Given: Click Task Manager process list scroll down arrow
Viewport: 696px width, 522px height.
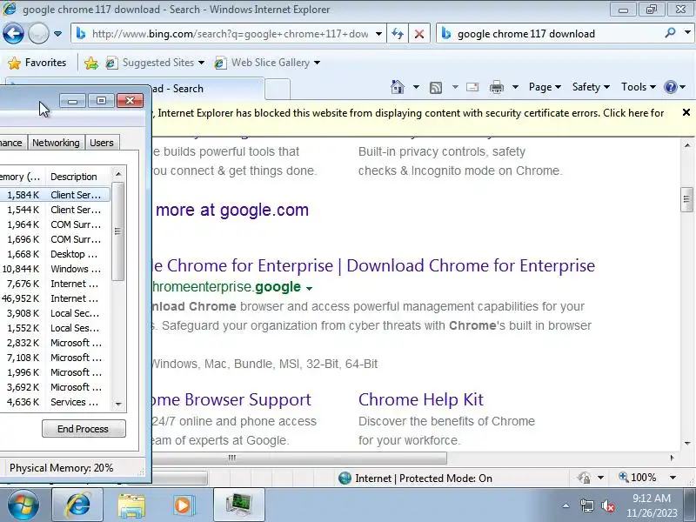Looking at the screenshot, I should pos(118,404).
